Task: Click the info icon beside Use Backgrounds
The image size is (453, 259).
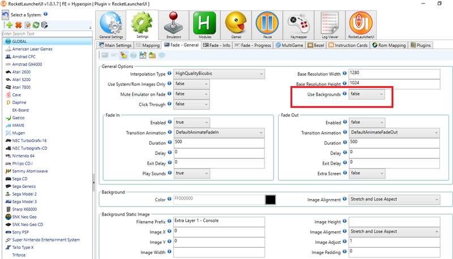Action: click(x=345, y=94)
